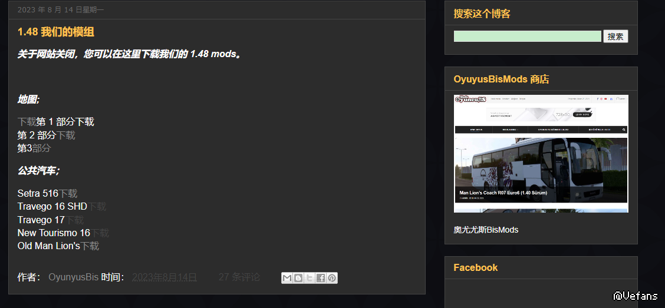Open the OyuyusBisMods shop thumbnail

coord(541,153)
